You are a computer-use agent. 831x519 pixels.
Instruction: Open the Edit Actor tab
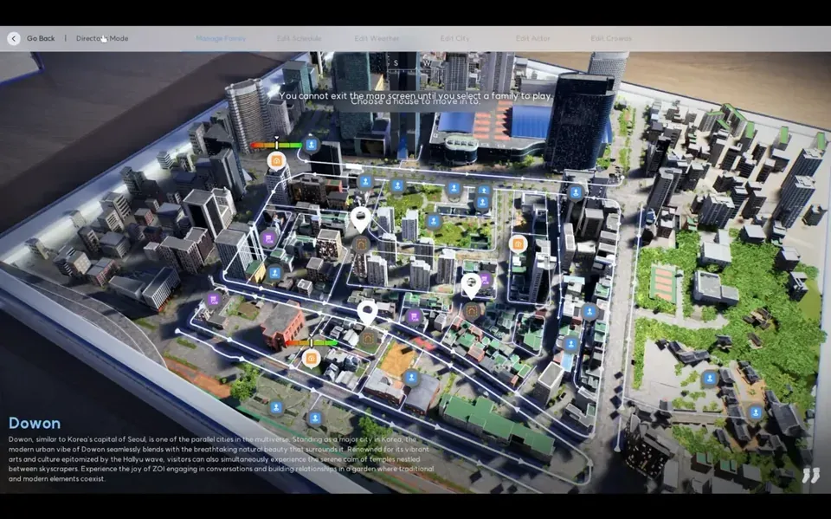[x=533, y=38]
